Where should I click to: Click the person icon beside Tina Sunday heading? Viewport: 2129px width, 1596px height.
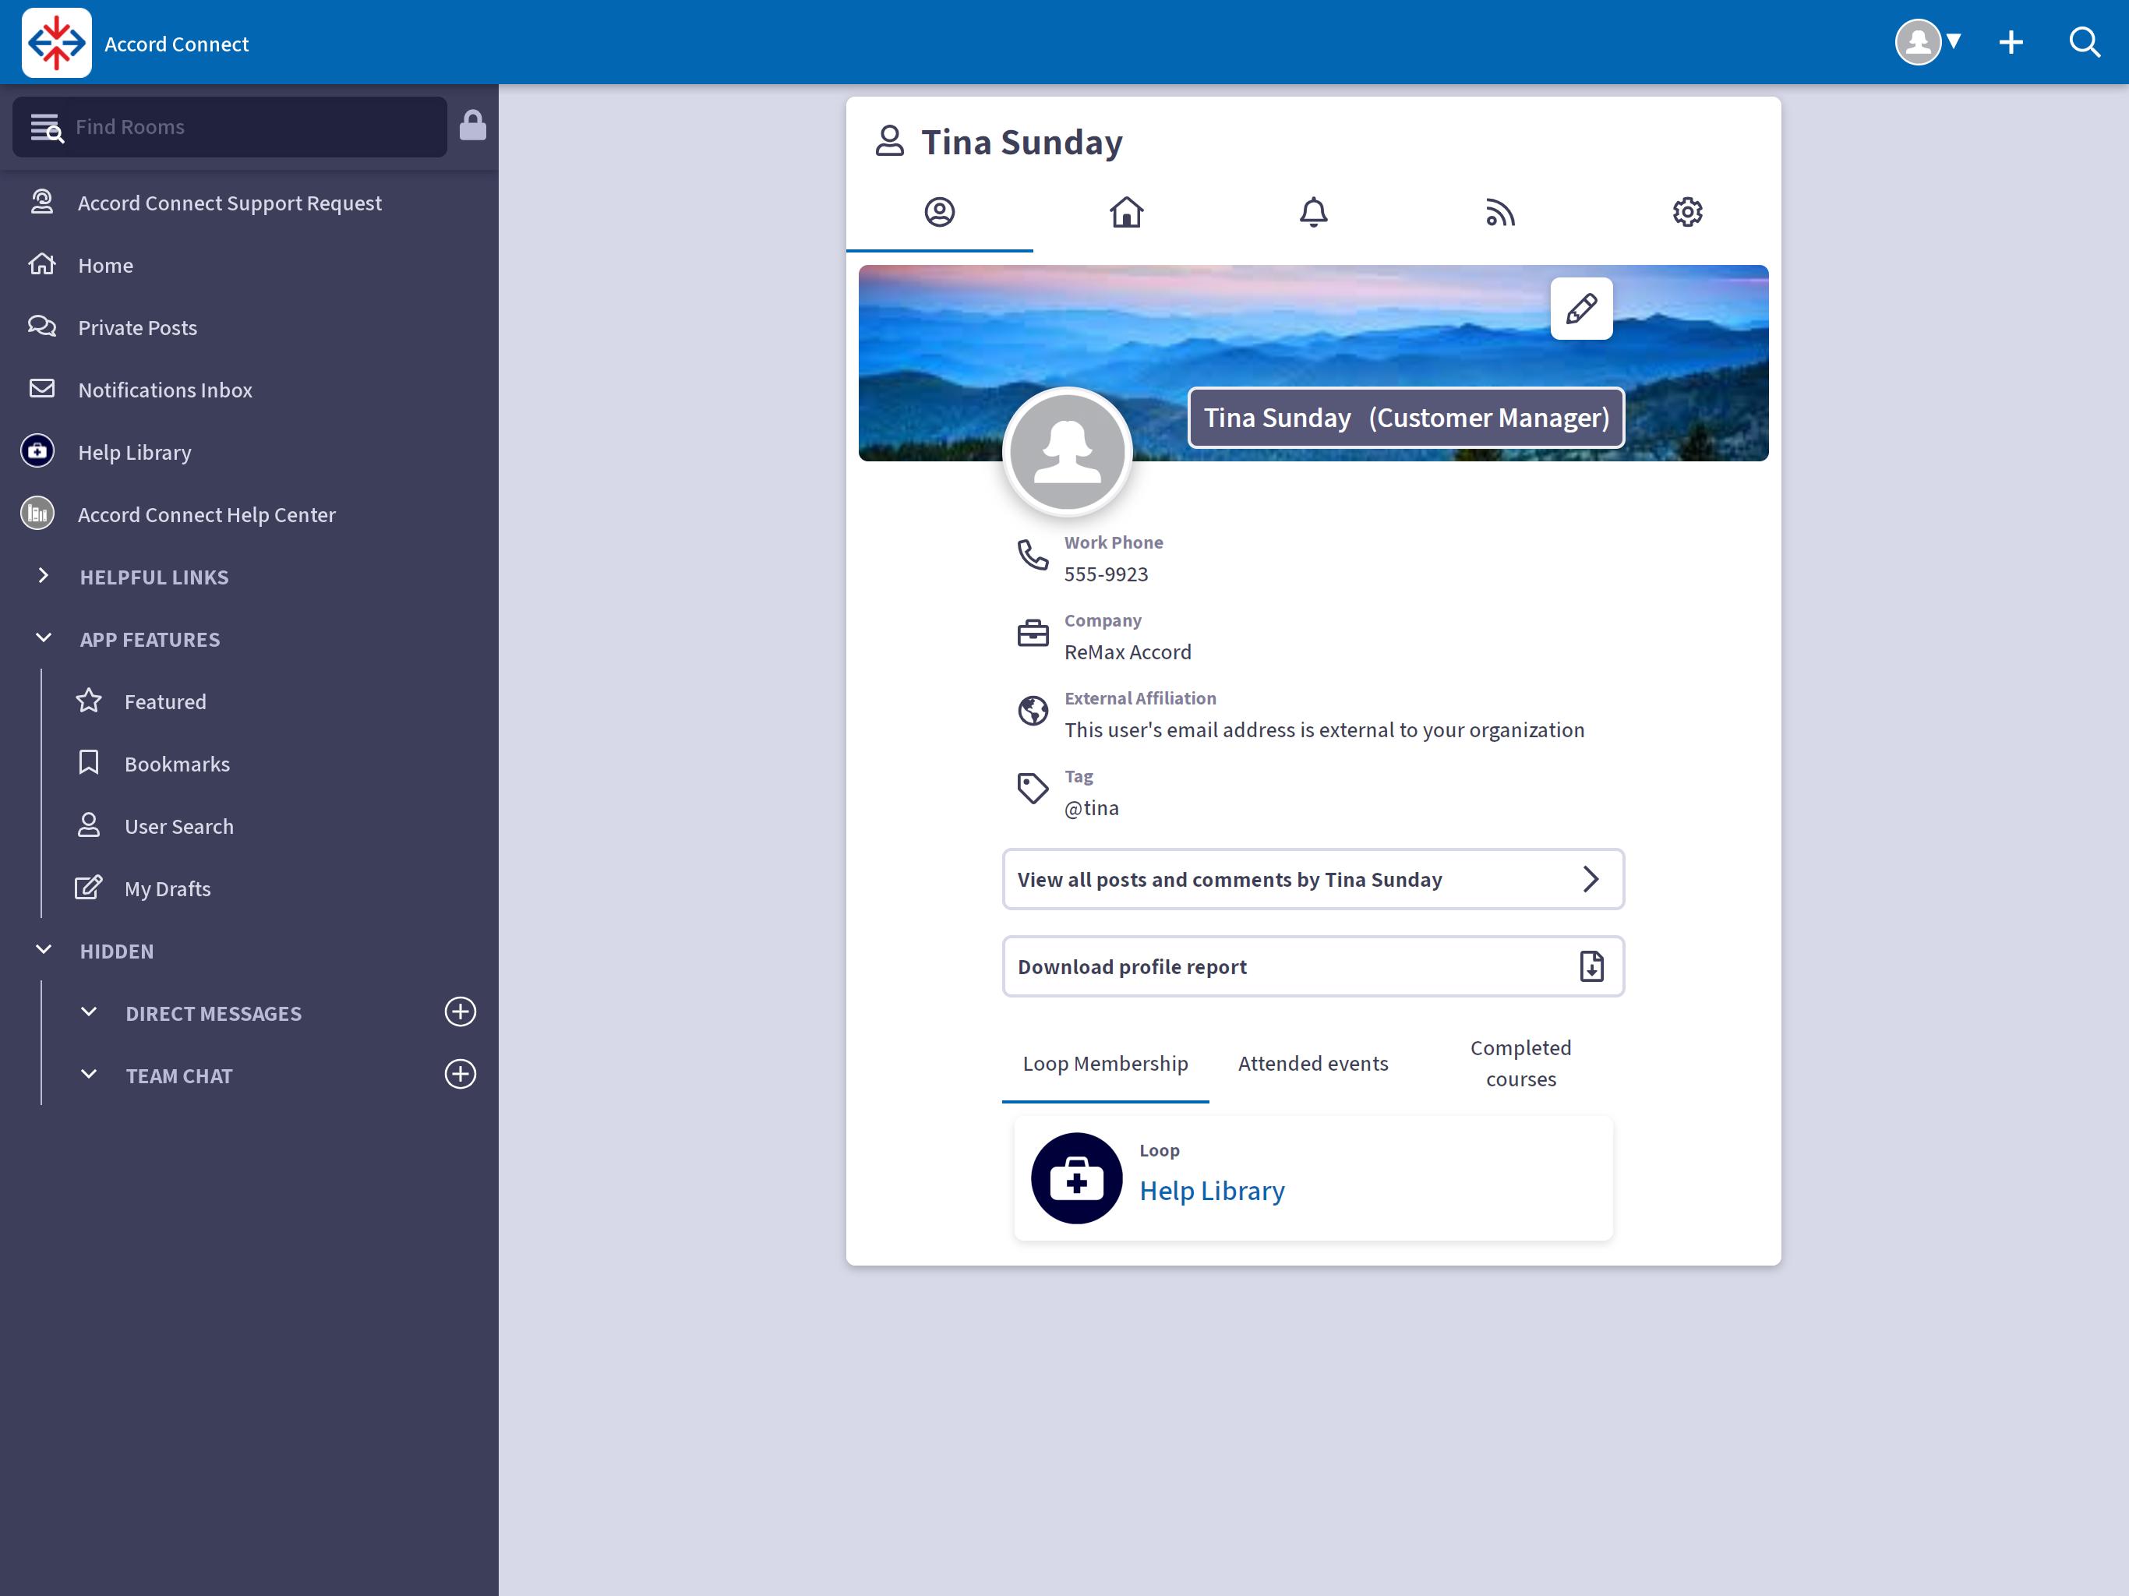889,142
